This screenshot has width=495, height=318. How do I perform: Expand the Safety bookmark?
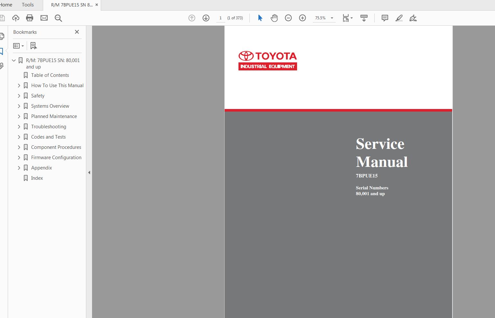pyautogui.click(x=19, y=96)
